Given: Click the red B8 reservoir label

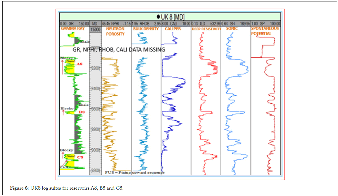Looking at the screenshot, I should coord(82,112).
